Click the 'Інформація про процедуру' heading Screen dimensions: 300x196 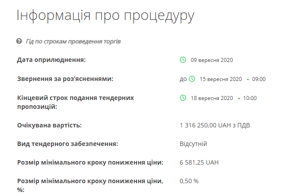click(x=105, y=15)
